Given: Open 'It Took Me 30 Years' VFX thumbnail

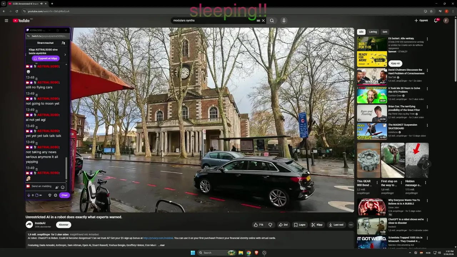Looking at the screenshot, I should pyautogui.click(x=372, y=95).
